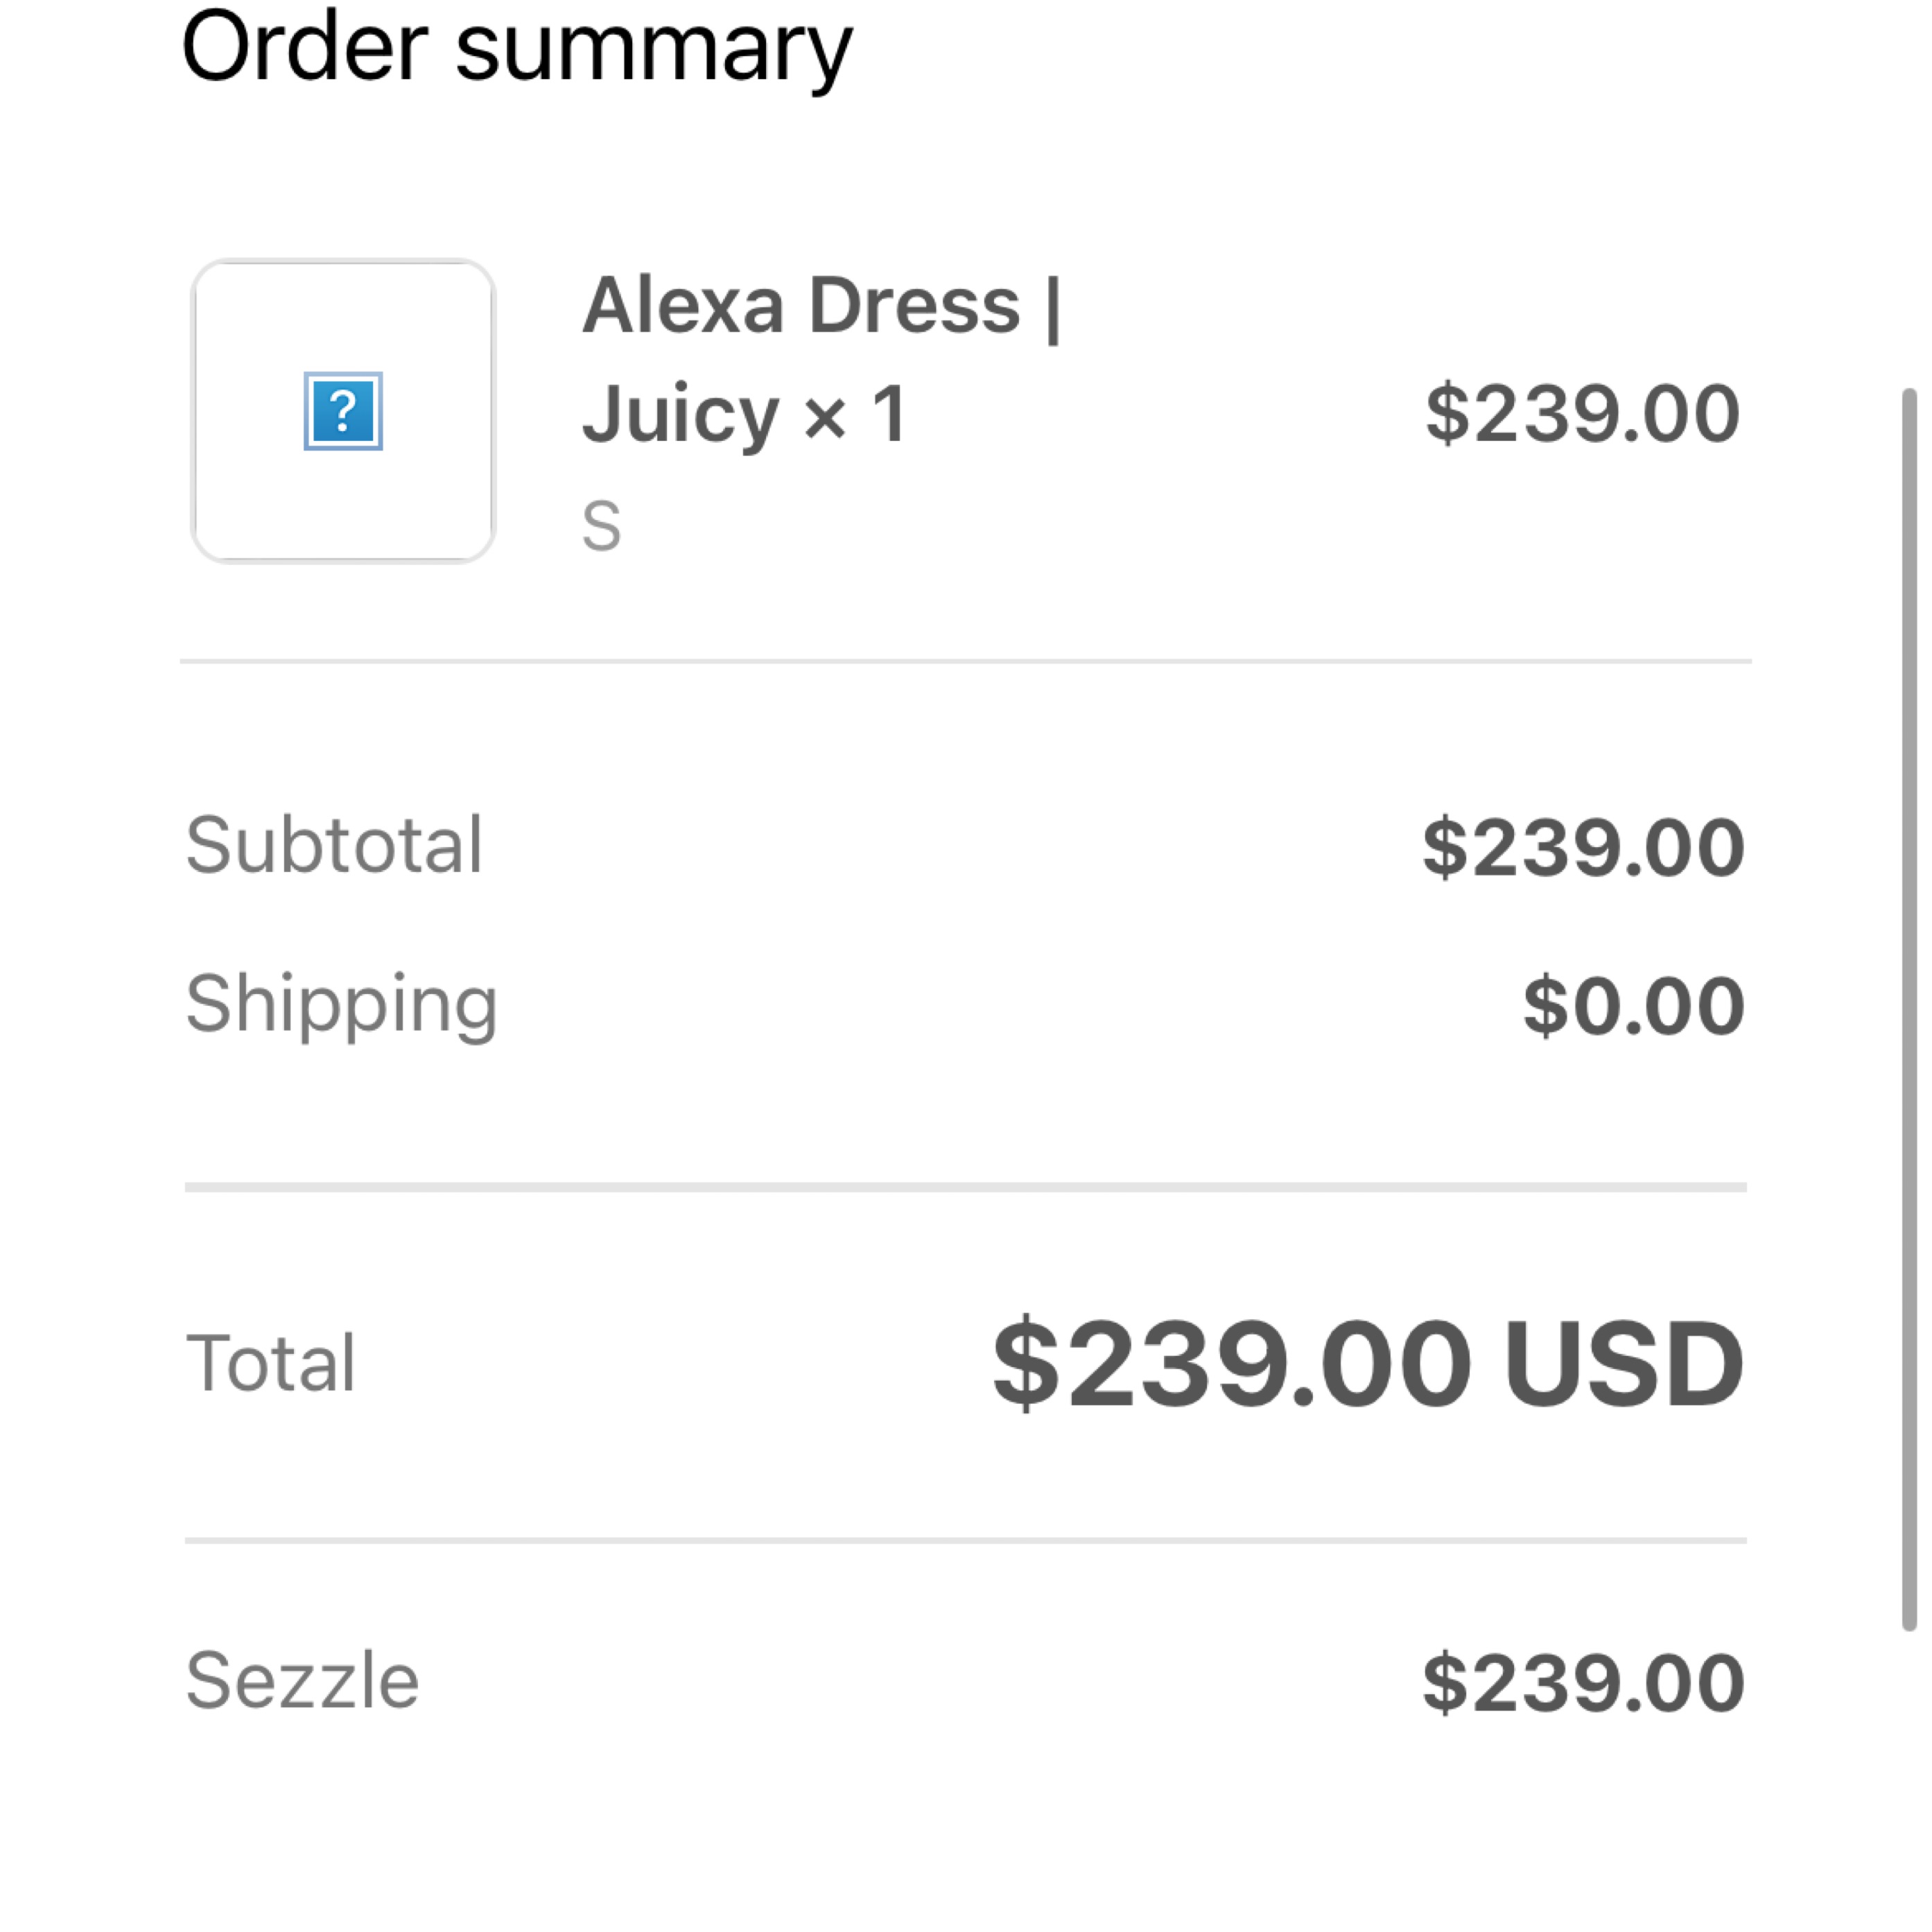
Task: Click the Alexa Dress item price
Action: 1582,413
